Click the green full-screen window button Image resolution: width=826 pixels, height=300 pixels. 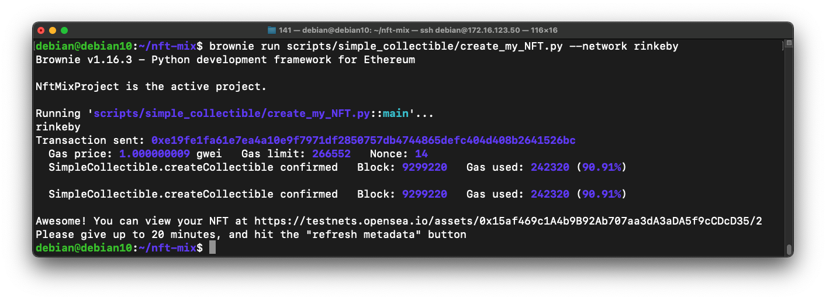pyautogui.click(x=64, y=30)
